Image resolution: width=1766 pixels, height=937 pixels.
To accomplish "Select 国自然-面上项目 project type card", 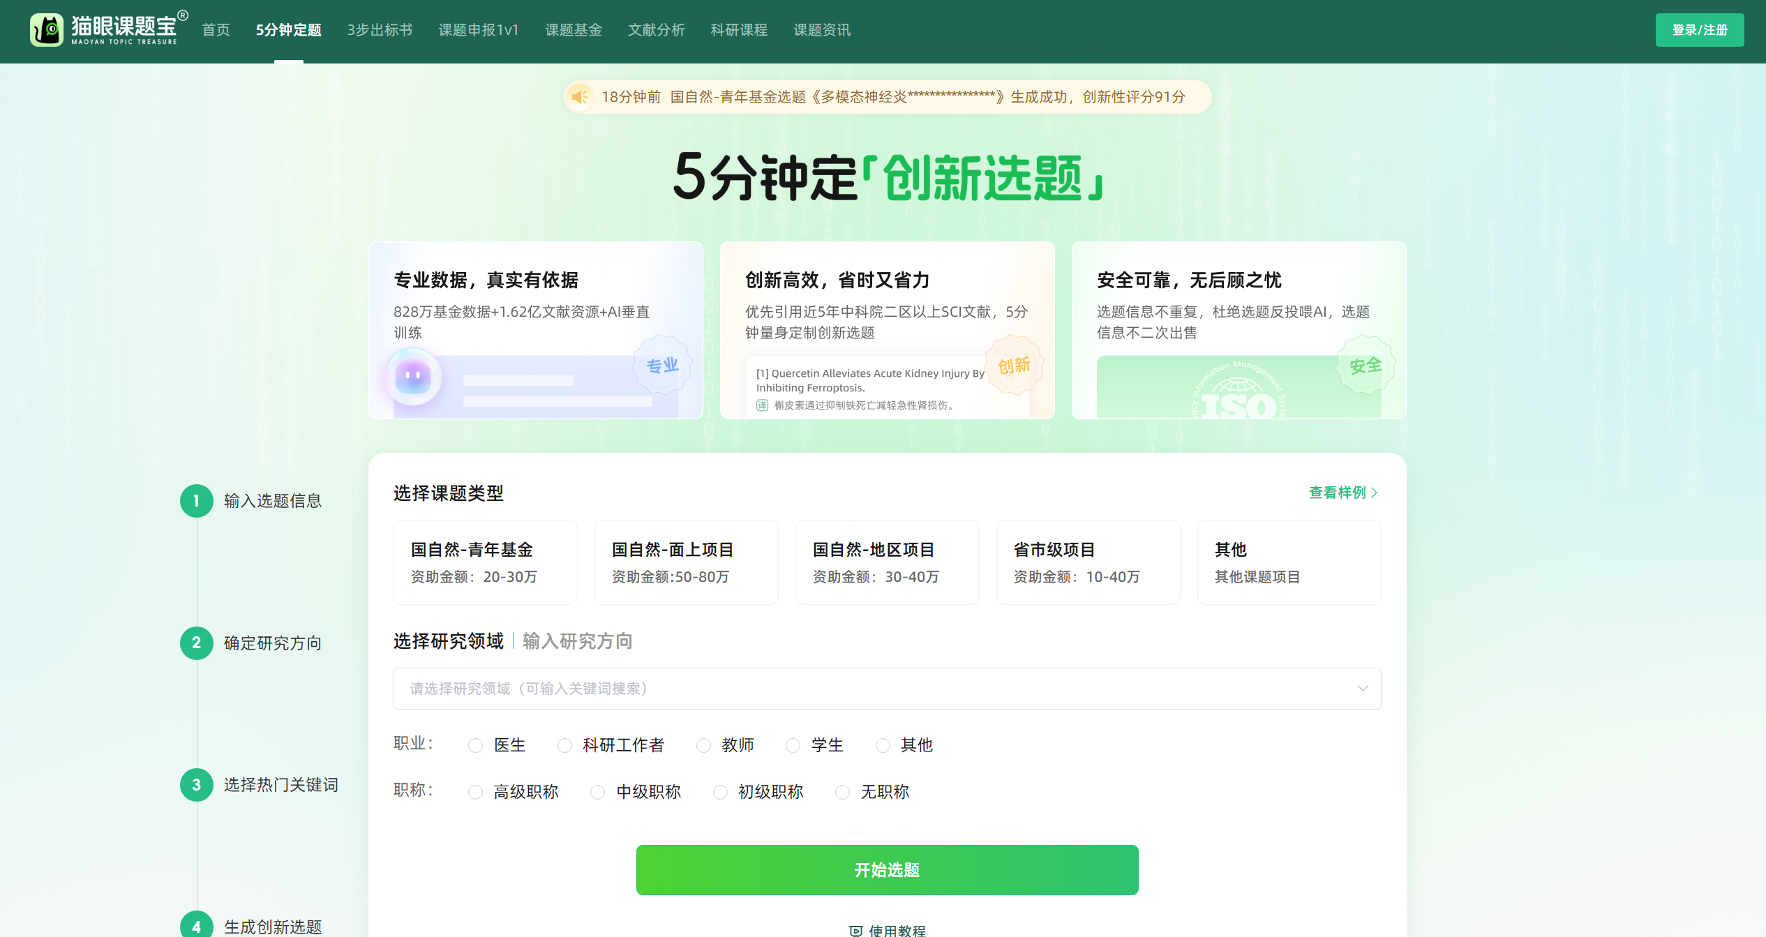I will point(686,562).
